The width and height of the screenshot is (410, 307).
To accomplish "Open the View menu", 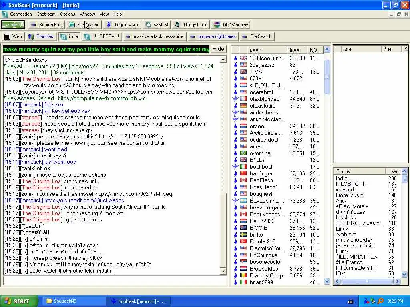I will click(x=104, y=14).
